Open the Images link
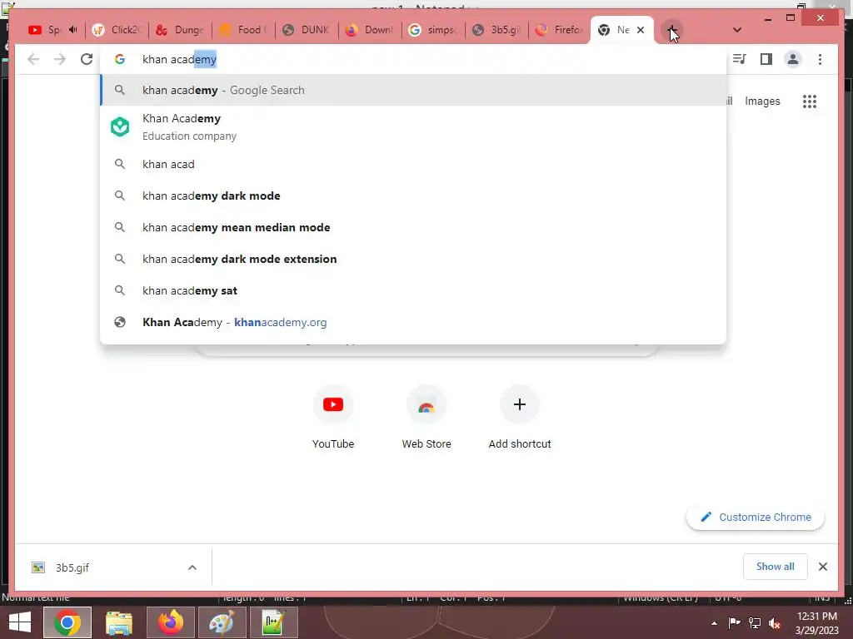Image resolution: width=853 pixels, height=639 pixels. (762, 101)
